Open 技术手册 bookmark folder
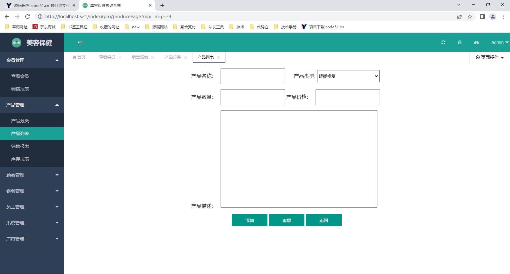Screen dimensions: 510x274 click(285, 27)
